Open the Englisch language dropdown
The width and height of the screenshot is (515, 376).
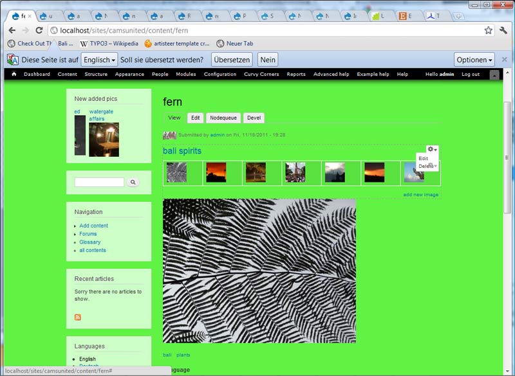click(x=100, y=60)
